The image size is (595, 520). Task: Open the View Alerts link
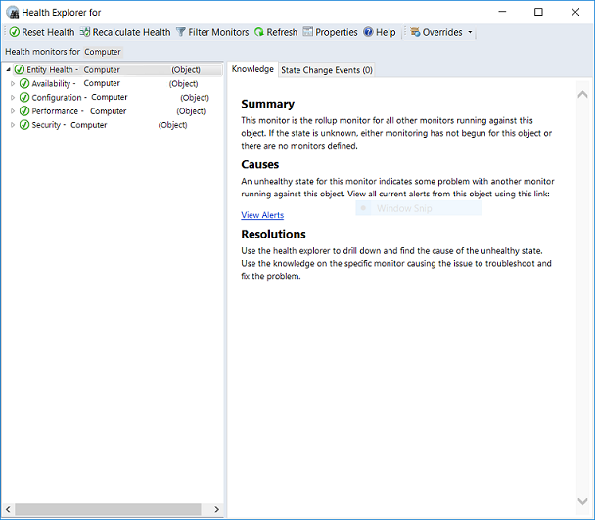[x=262, y=215]
